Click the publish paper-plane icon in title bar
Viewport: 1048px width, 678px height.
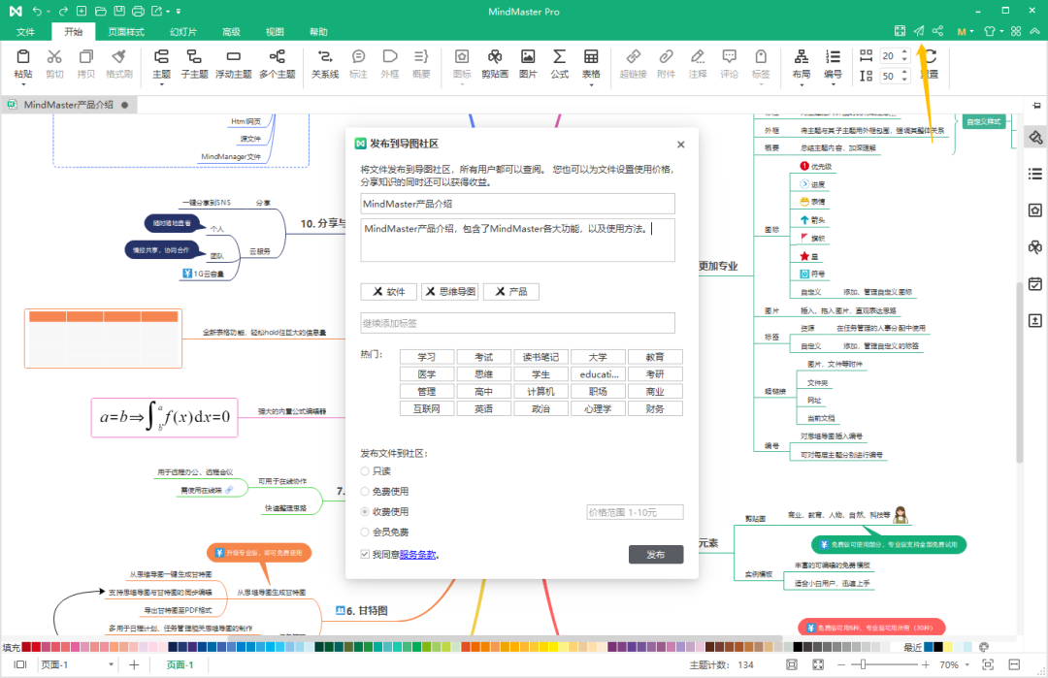click(919, 31)
